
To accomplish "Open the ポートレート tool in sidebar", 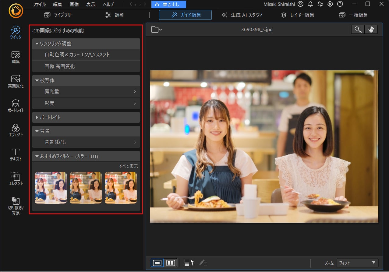I will click(16, 106).
